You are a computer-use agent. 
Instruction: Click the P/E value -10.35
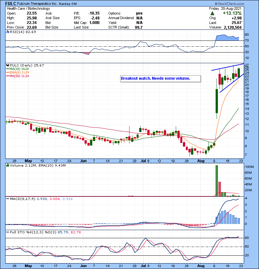(x=94, y=13)
